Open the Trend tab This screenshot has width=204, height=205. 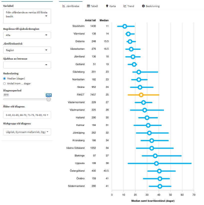coord(129,6)
